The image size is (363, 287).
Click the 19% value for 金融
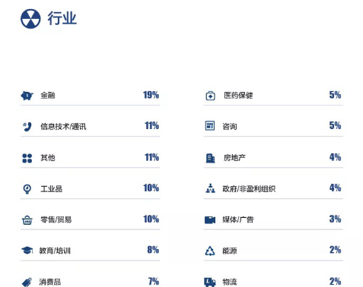151,95
